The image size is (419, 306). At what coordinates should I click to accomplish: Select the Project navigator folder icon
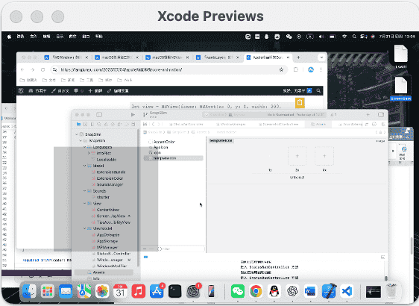coord(78,124)
